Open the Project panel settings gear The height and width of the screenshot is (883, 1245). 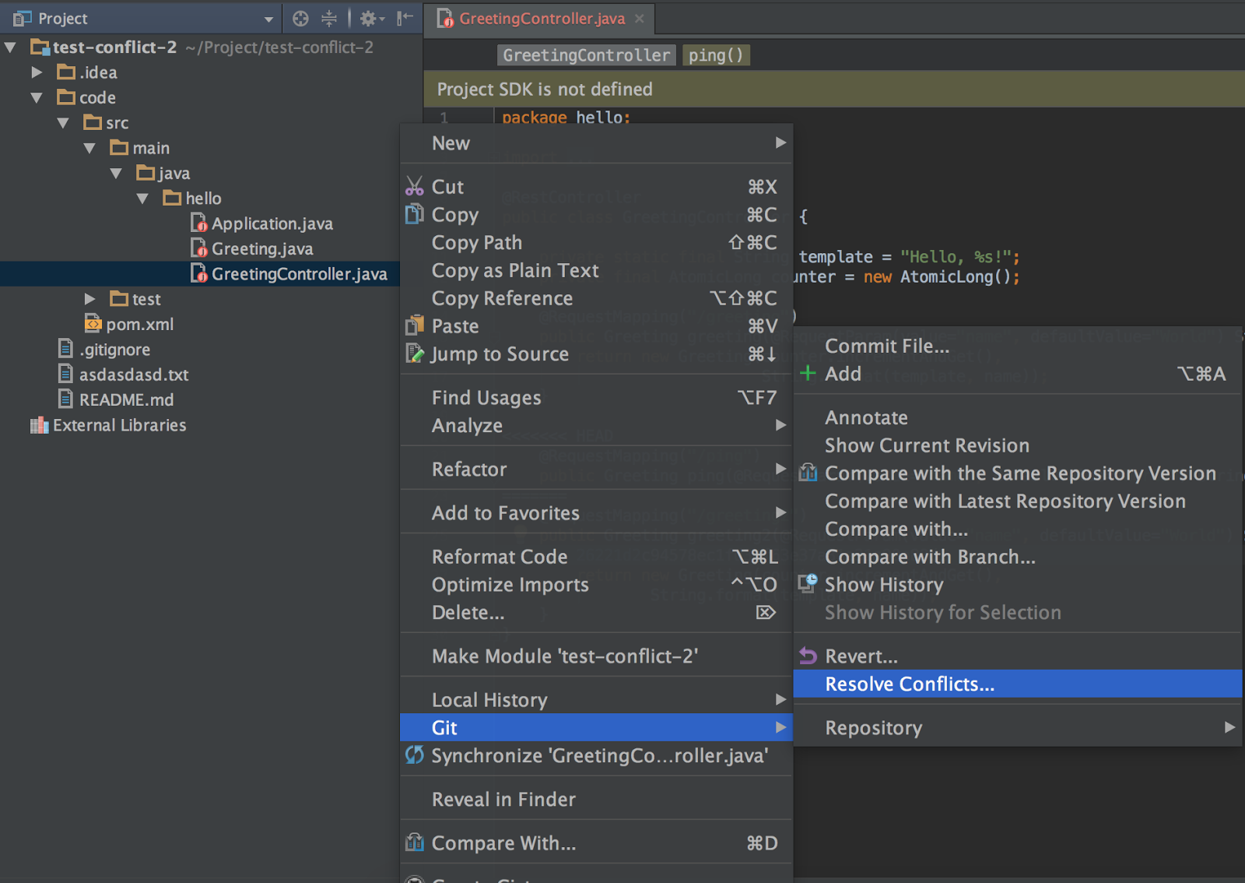tap(369, 18)
